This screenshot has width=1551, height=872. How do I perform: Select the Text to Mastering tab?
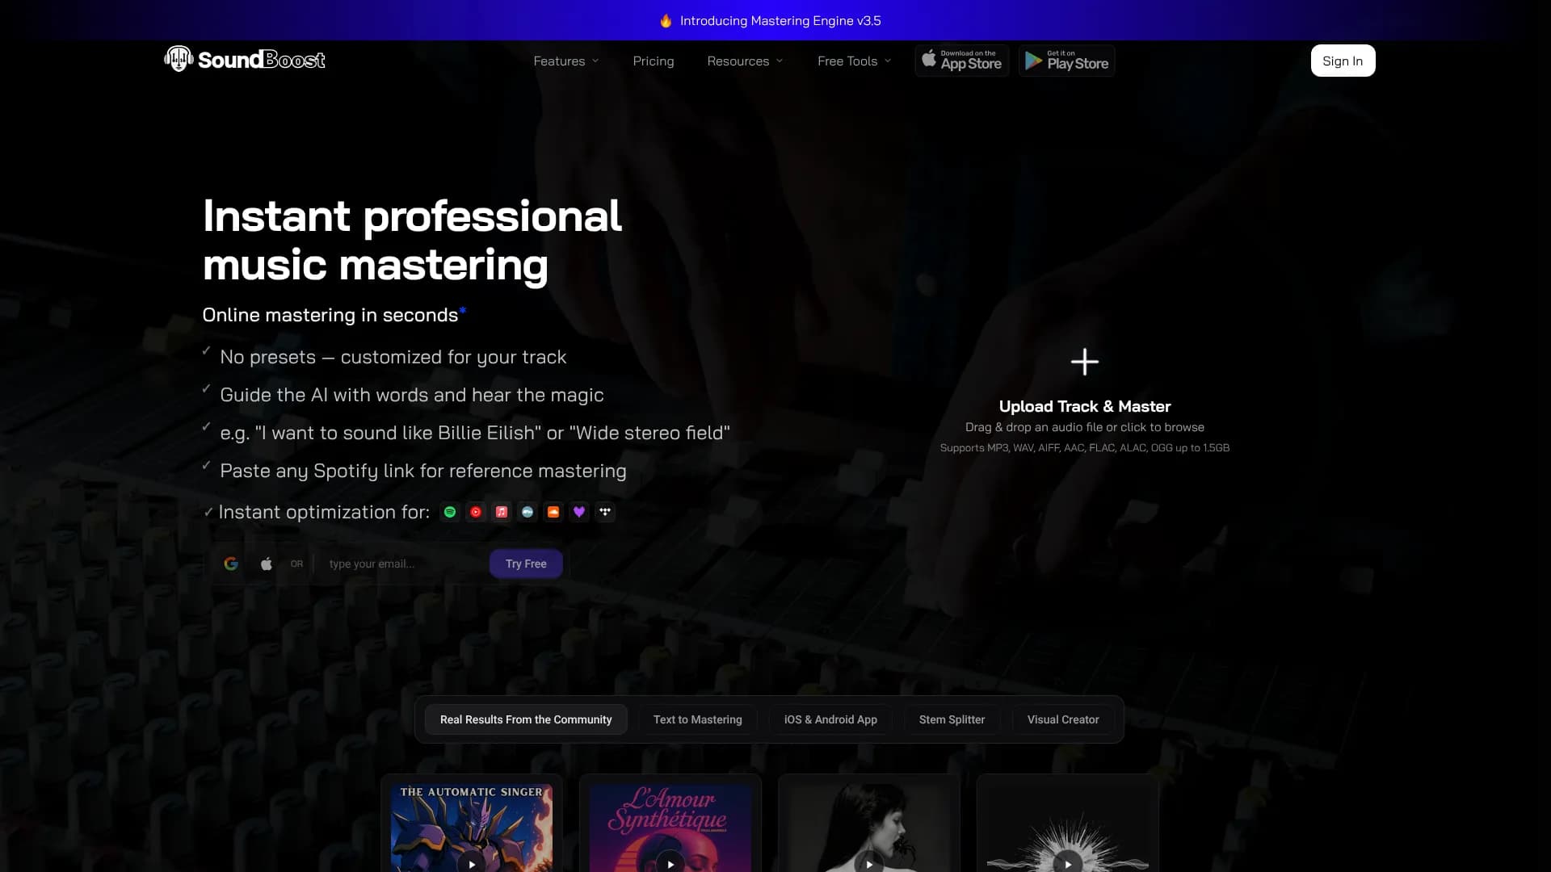697,719
